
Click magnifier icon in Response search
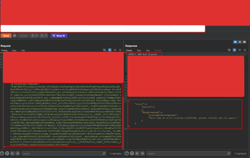click(x=229, y=153)
